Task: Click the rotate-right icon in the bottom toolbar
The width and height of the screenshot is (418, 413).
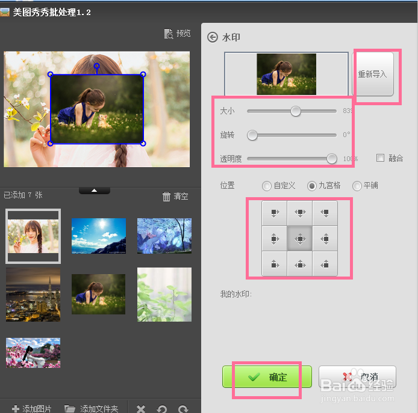Action: 183,408
